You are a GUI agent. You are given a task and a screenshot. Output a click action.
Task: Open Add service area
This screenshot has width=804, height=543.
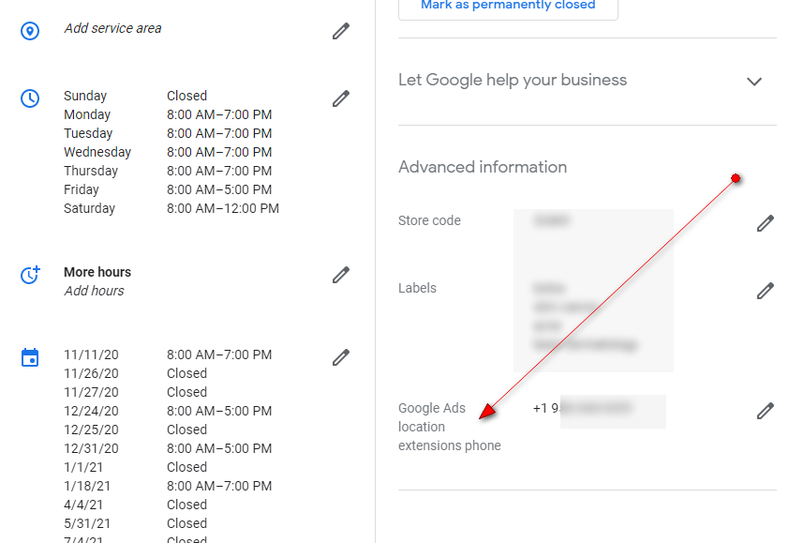112,28
